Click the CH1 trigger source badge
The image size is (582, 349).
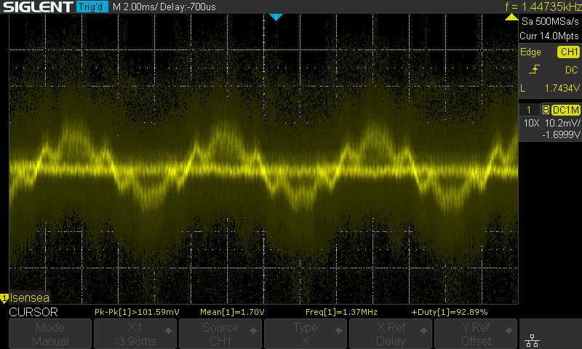coord(569,52)
